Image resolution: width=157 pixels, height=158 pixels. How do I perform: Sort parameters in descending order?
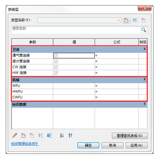70,135
